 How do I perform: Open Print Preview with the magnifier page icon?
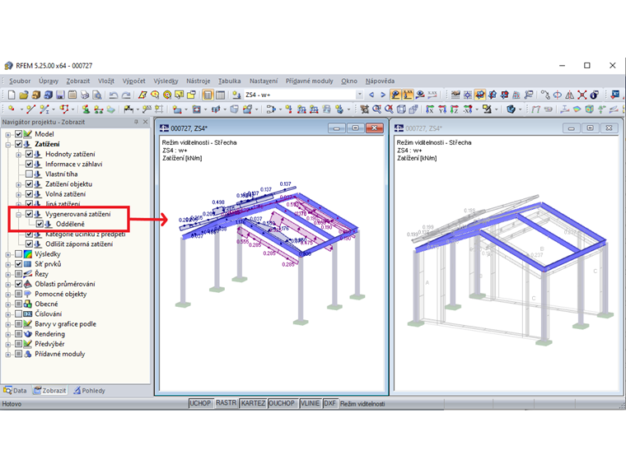(97, 95)
